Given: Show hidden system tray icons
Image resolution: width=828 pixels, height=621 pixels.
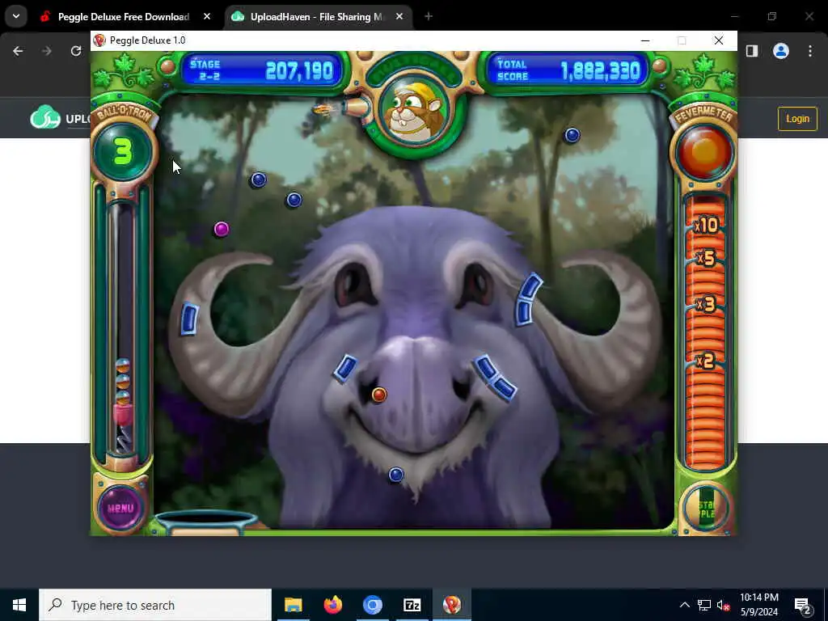Looking at the screenshot, I should click(x=684, y=605).
